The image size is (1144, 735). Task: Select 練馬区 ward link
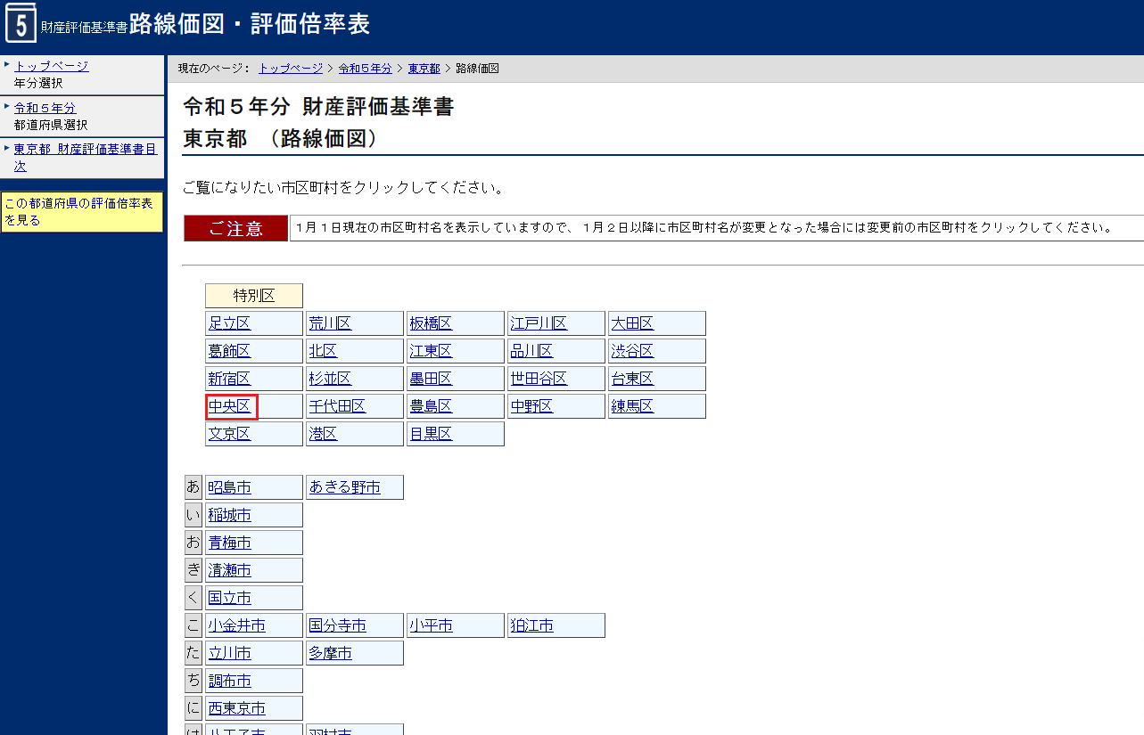pos(632,406)
